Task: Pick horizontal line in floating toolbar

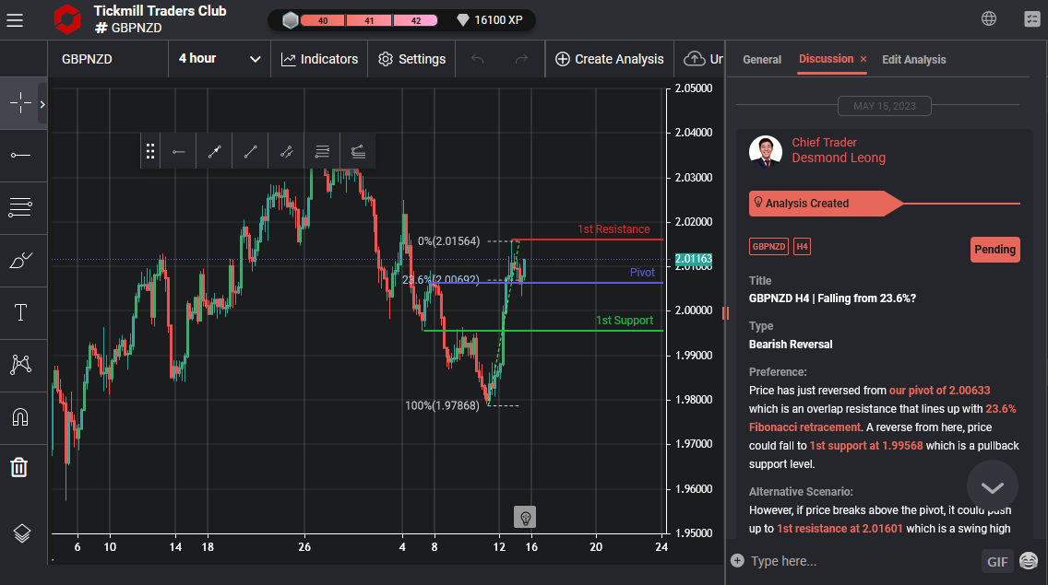Action: [178, 152]
